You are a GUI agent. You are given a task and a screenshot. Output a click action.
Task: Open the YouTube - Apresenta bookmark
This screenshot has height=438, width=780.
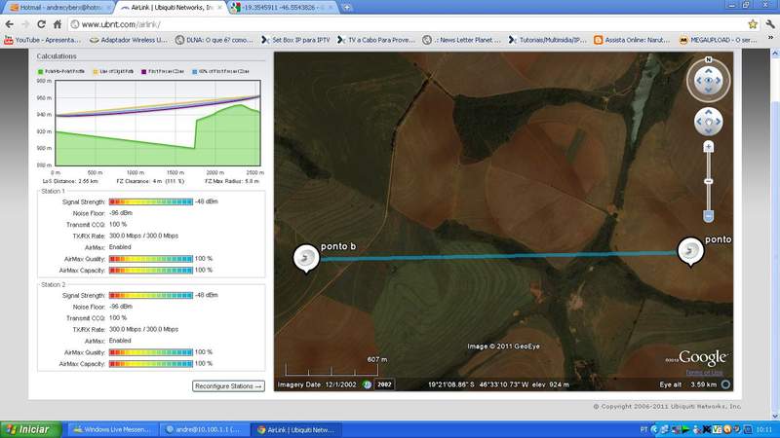[42, 40]
